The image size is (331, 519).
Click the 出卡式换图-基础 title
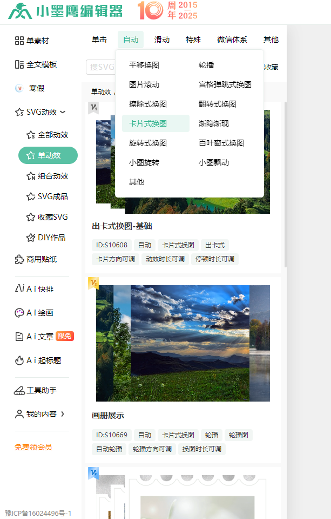122,226
